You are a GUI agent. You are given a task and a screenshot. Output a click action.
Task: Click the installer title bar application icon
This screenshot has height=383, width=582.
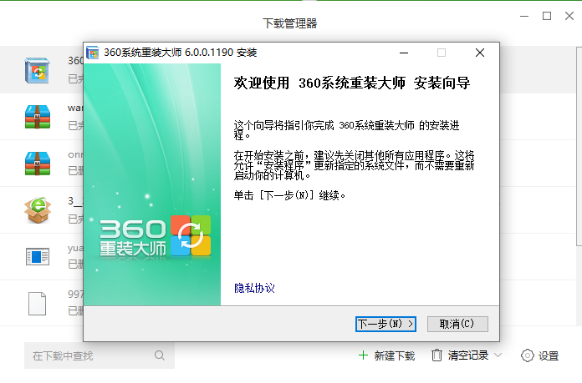[x=93, y=53]
